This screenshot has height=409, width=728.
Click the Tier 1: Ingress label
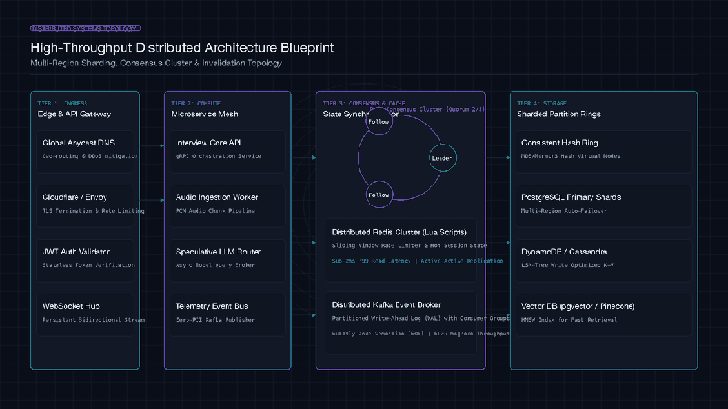pos(62,103)
